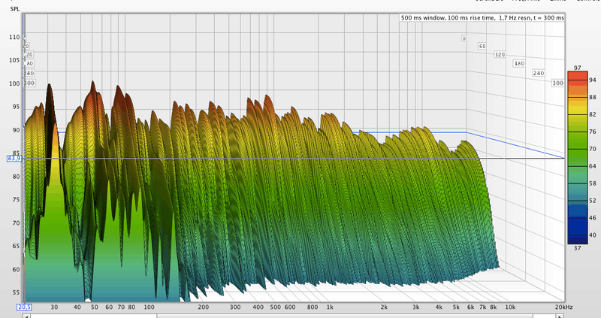Click the 97 value atop the color legend

[x=577, y=68]
